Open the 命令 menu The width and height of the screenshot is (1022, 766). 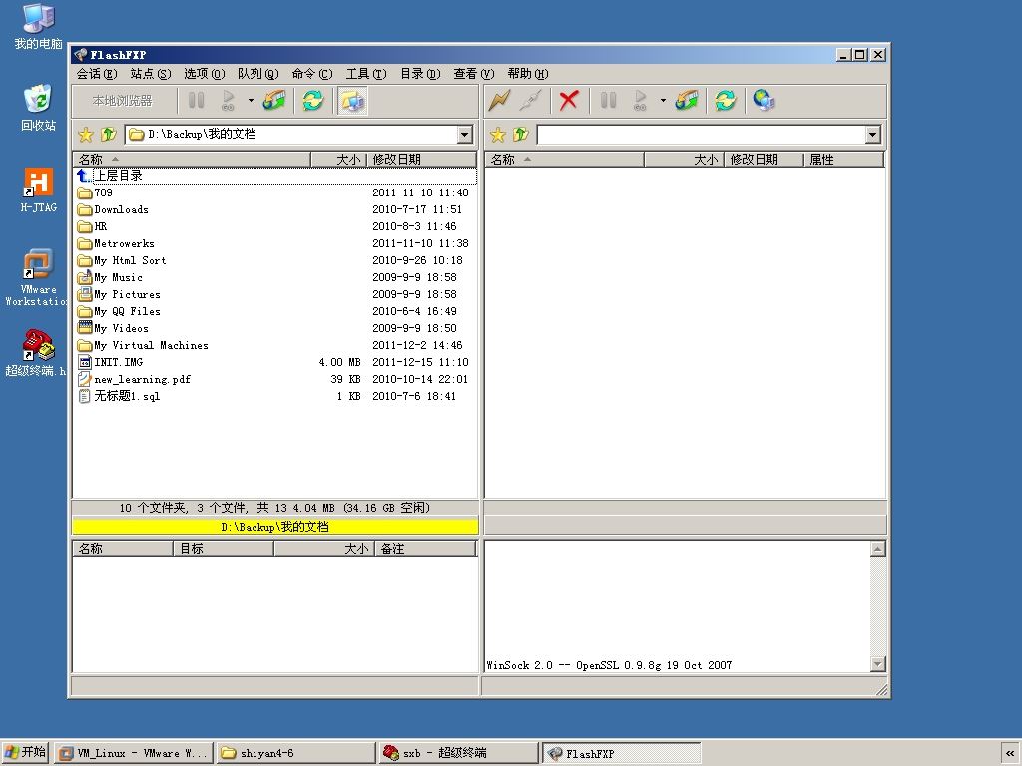click(312, 74)
